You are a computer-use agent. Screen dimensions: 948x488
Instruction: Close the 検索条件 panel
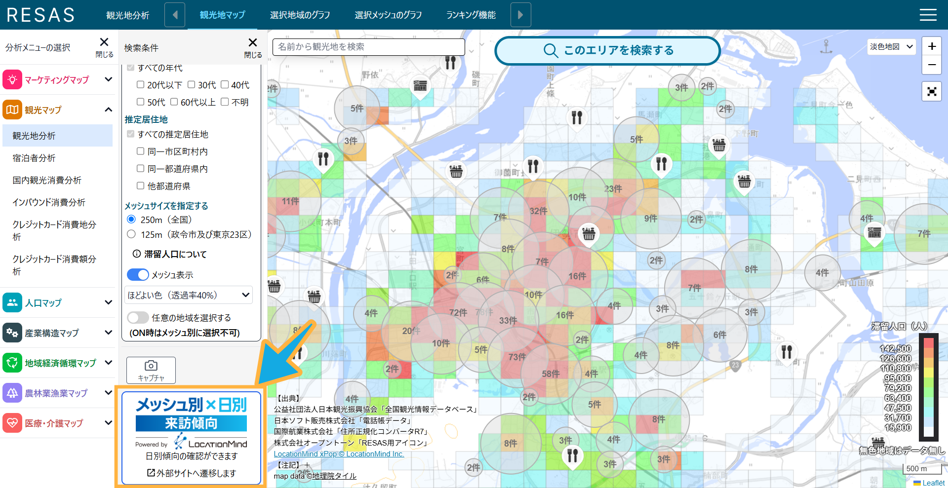click(253, 47)
